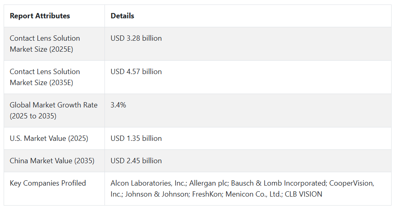The image size is (394, 208).
Task: Select the Key Companies Profiled label
Action: 48,183
